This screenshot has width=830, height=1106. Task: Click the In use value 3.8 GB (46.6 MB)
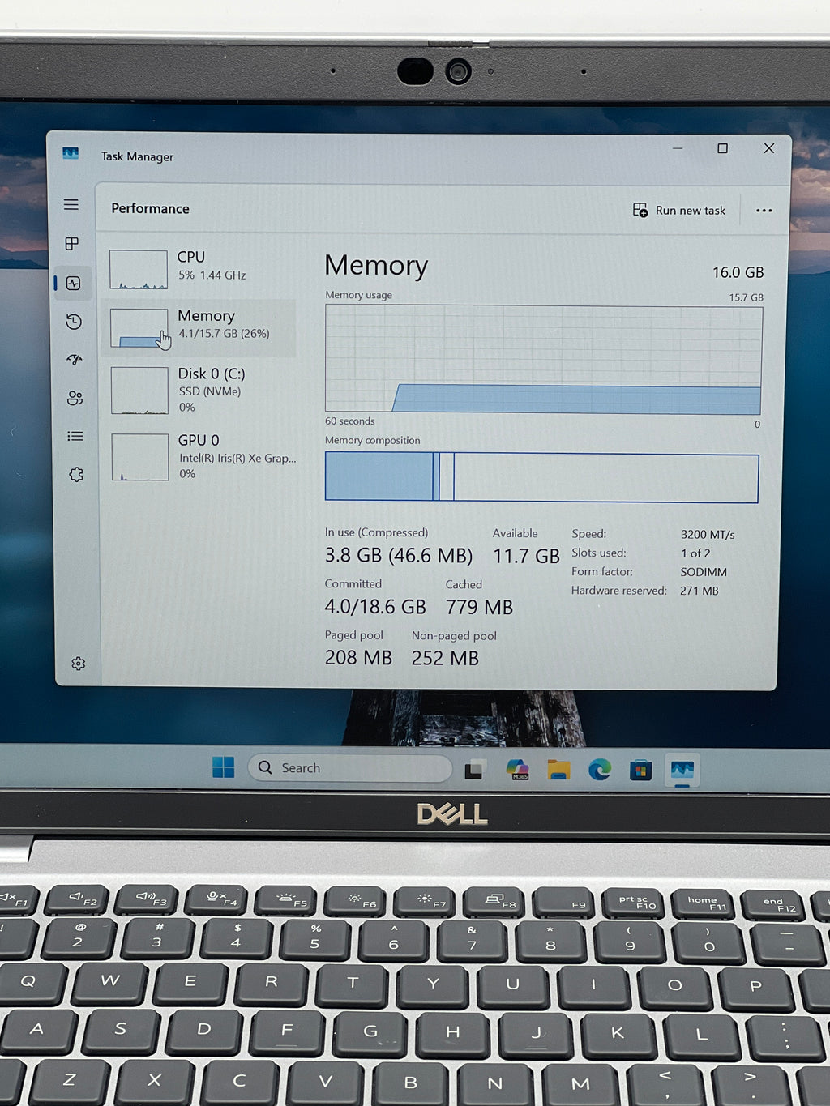click(398, 555)
